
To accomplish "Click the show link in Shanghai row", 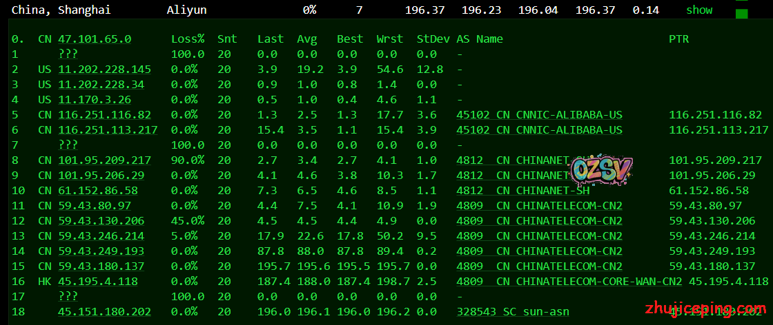I will pos(698,10).
